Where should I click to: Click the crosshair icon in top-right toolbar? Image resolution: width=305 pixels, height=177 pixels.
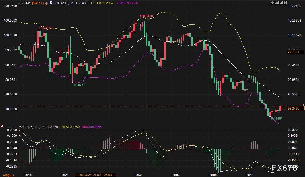(x=273, y=2)
